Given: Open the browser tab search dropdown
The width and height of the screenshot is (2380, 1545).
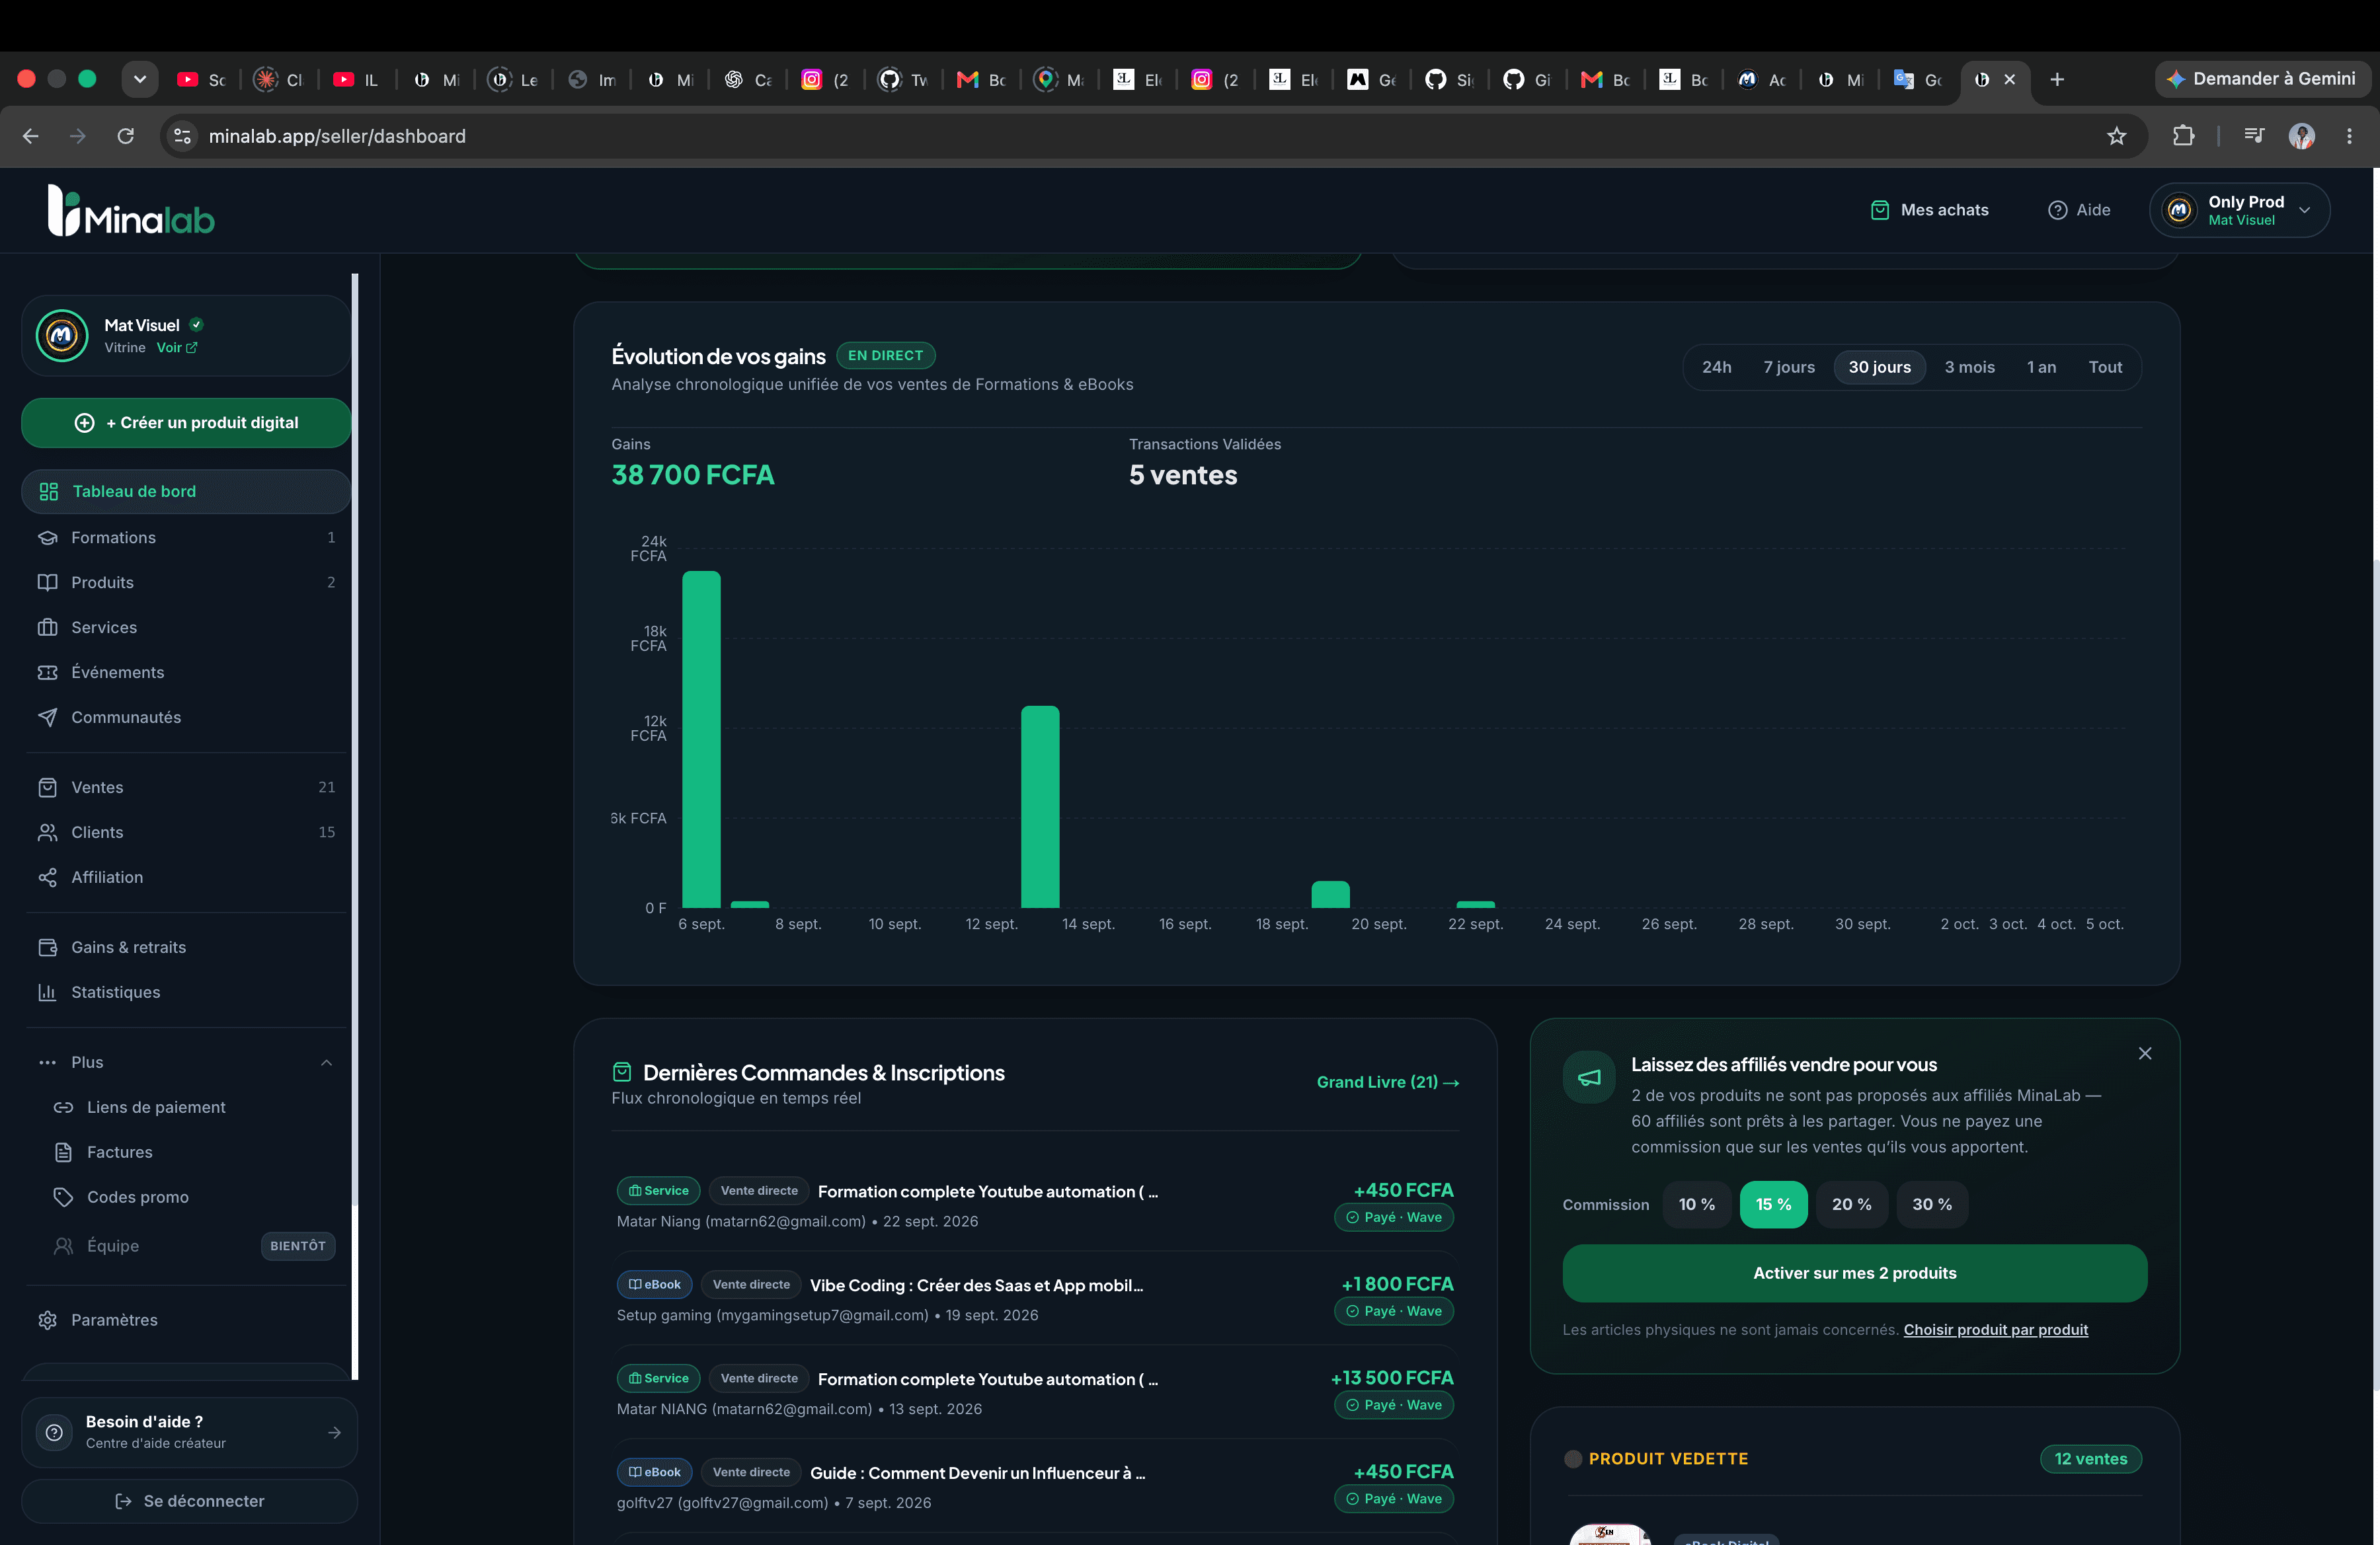Looking at the screenshot, I should click(x=140, y=79).
